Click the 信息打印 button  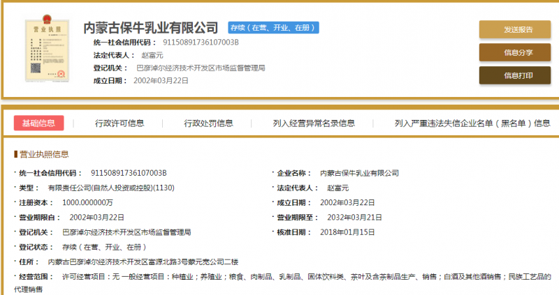point(515,75)
